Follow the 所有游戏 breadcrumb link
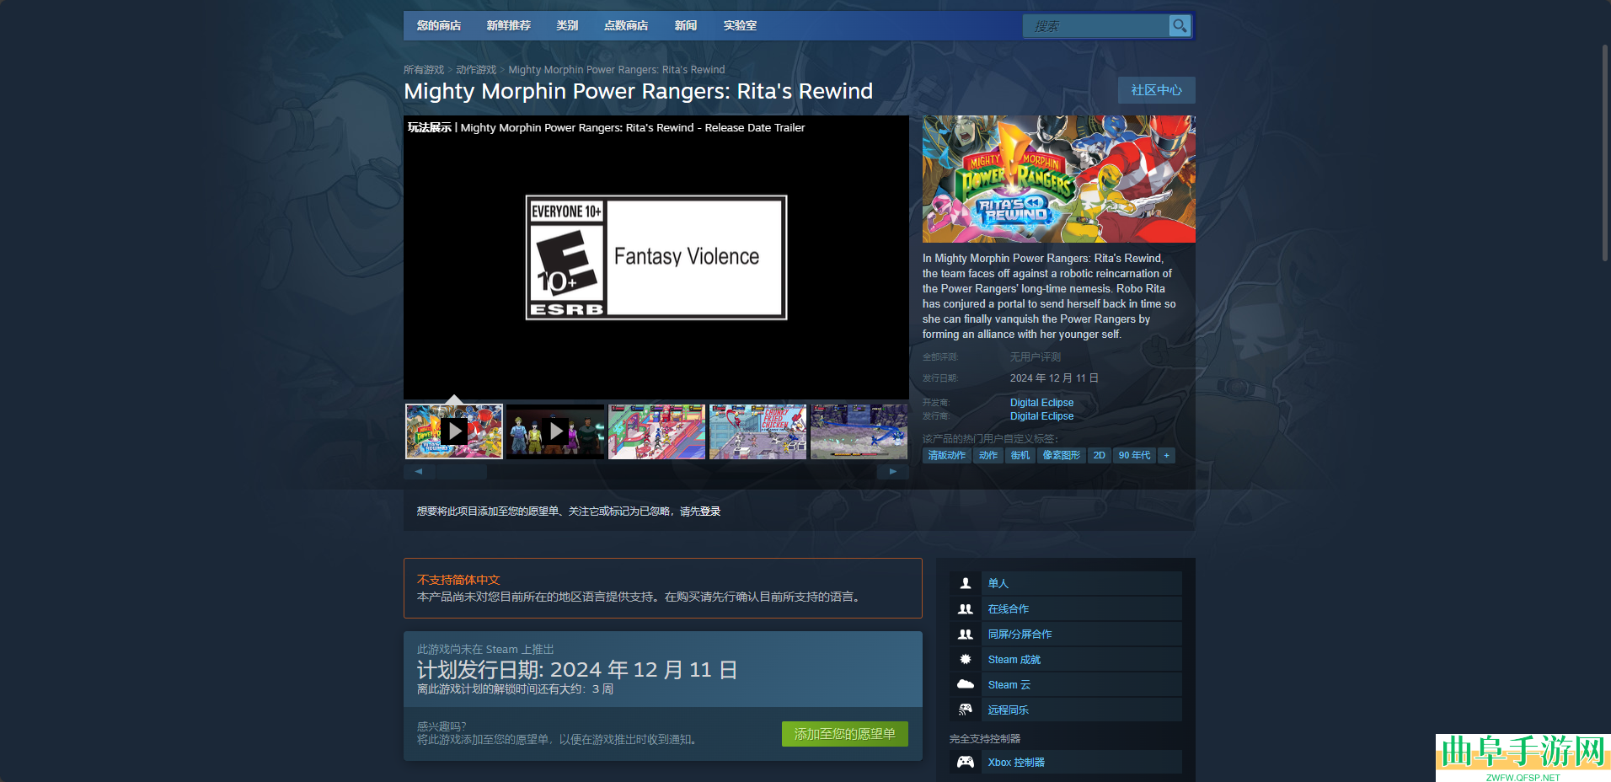 tap(424, 70)
